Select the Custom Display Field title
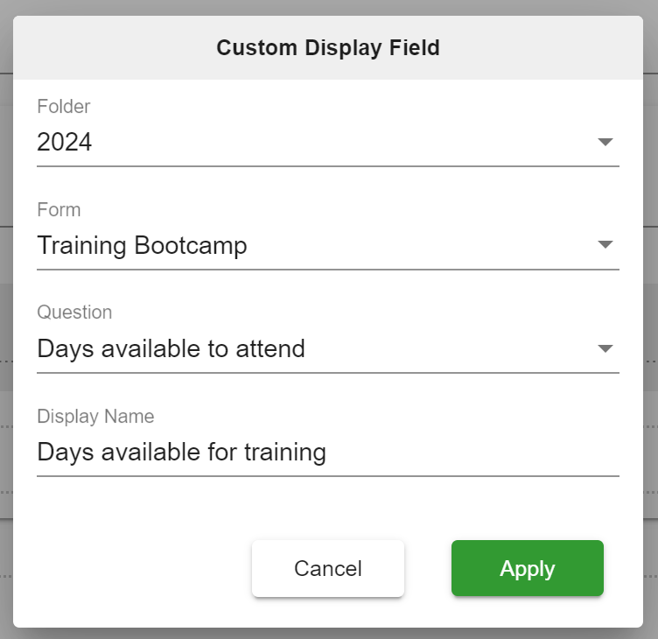 point(328,47)
